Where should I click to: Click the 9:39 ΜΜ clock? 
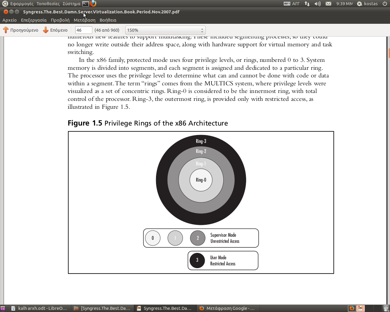coord(345,4)
